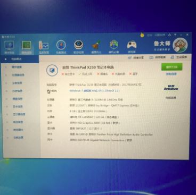Open the hardware checkup monitor icon
This screenshot has height=195, width=196.
[9, 47]
